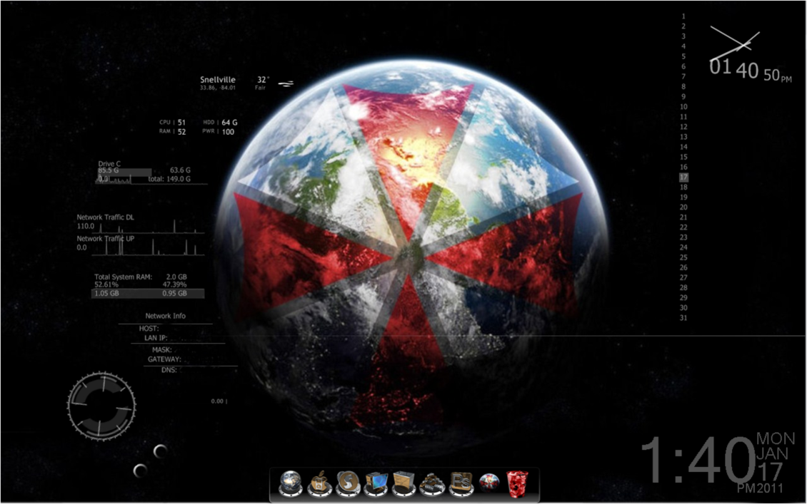The image size is (807, 504).
Task: Open the round S dock icon
Action: point(347,483)
